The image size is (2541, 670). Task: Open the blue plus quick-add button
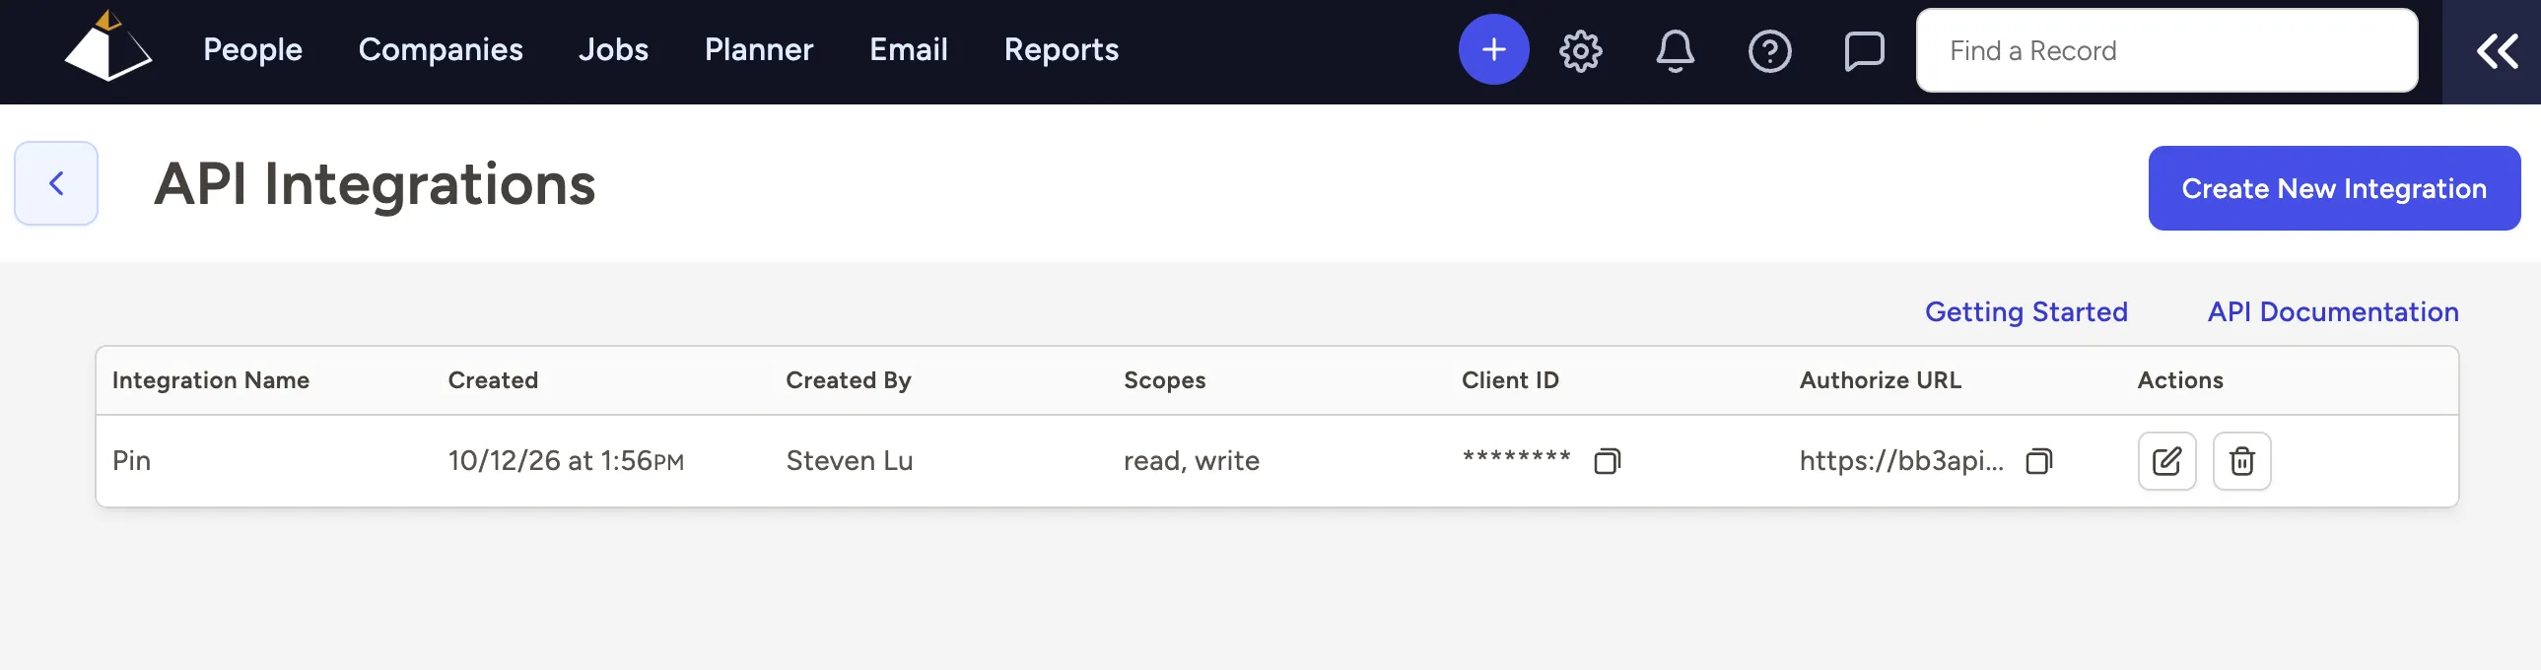[1493, 49]
